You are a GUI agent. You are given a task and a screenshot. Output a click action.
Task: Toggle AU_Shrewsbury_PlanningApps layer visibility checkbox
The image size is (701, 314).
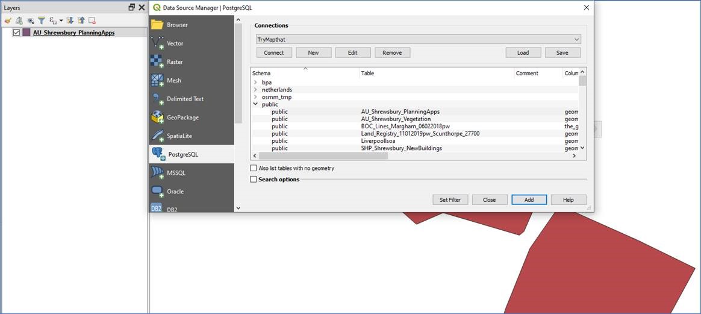pos(16,33)
